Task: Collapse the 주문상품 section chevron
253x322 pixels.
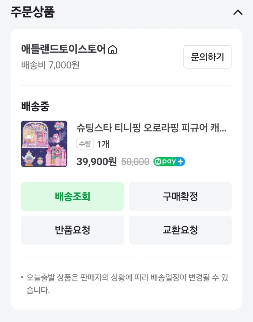Action: coord(238,13)
